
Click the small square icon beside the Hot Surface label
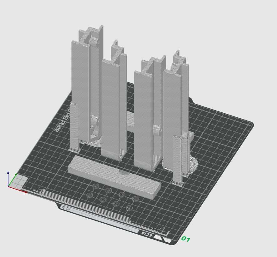pyautogui.click(x=146, y=234)
